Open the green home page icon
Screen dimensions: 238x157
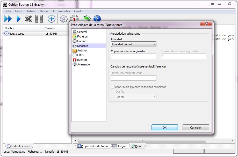pos(87,18)
